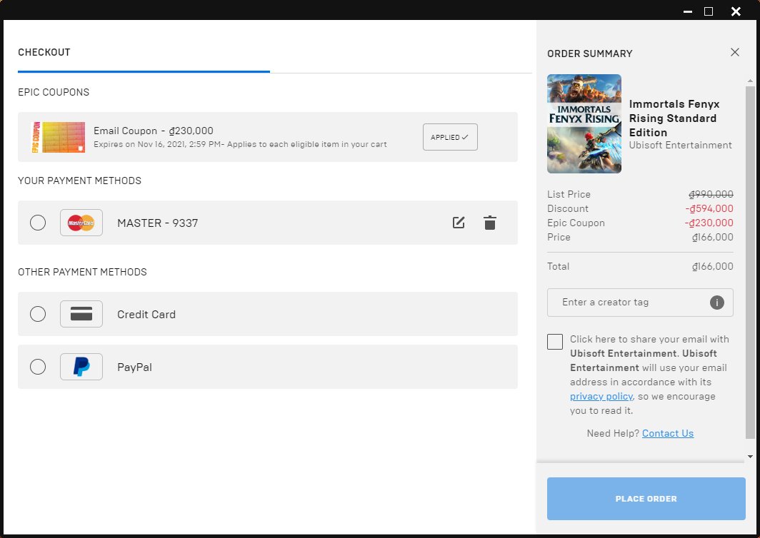Click the Ubisoft Entertainment publisher text
This screenshot has width=760, height=538.
click(x=681, y=146)
